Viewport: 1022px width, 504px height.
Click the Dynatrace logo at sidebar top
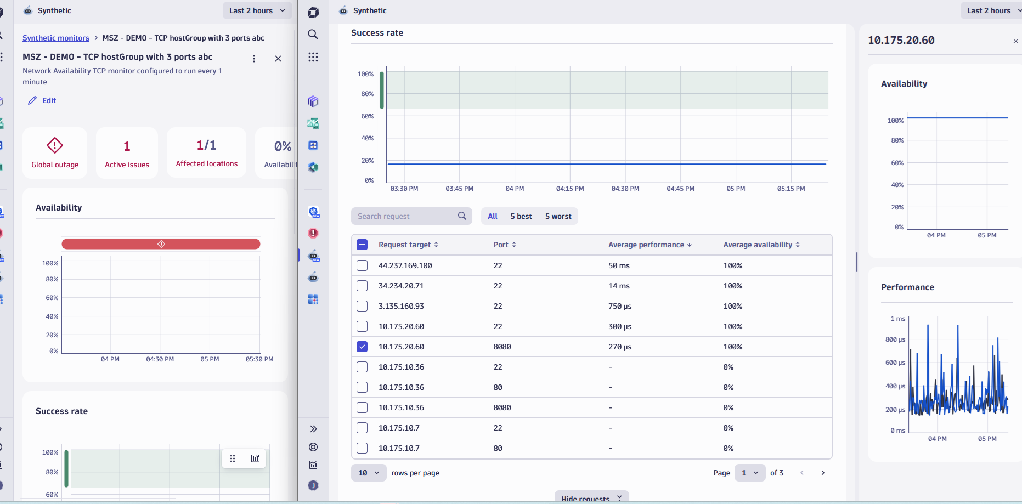(x=313, y=12)
